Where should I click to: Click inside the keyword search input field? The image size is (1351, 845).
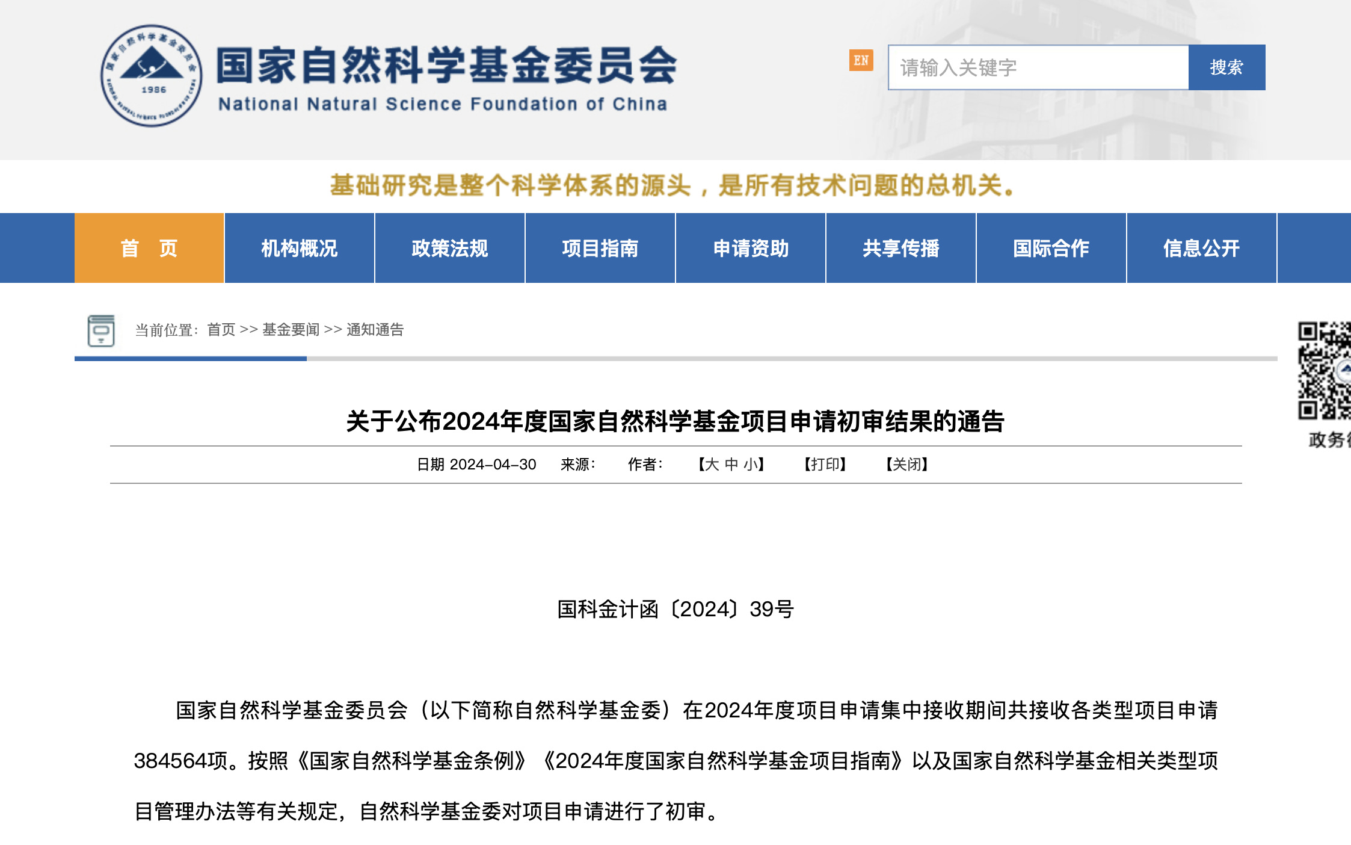(x=1035, y=67)
